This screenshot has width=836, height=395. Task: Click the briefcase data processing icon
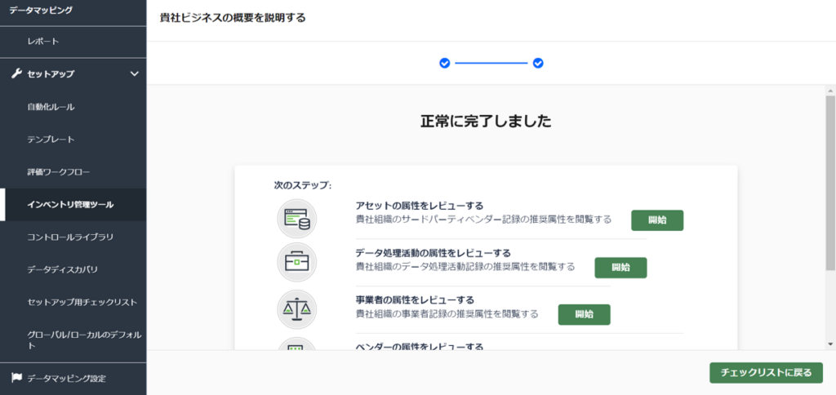[x=297, y=262]
